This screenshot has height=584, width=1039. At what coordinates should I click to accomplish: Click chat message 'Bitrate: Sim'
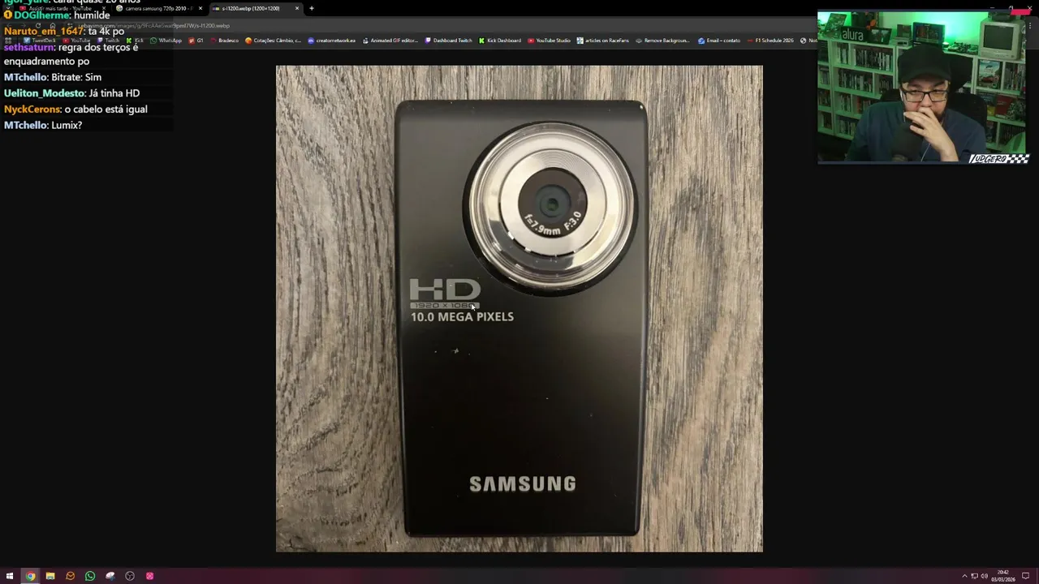(x=76, y=77)
